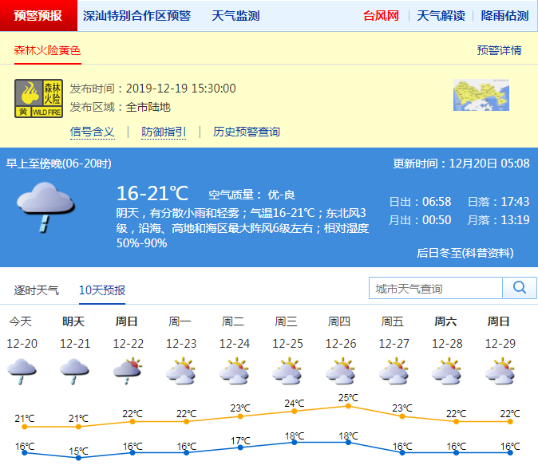Select the 12-29 partly cloudy icon
538x473 pixels.
(x=500, y=371)
